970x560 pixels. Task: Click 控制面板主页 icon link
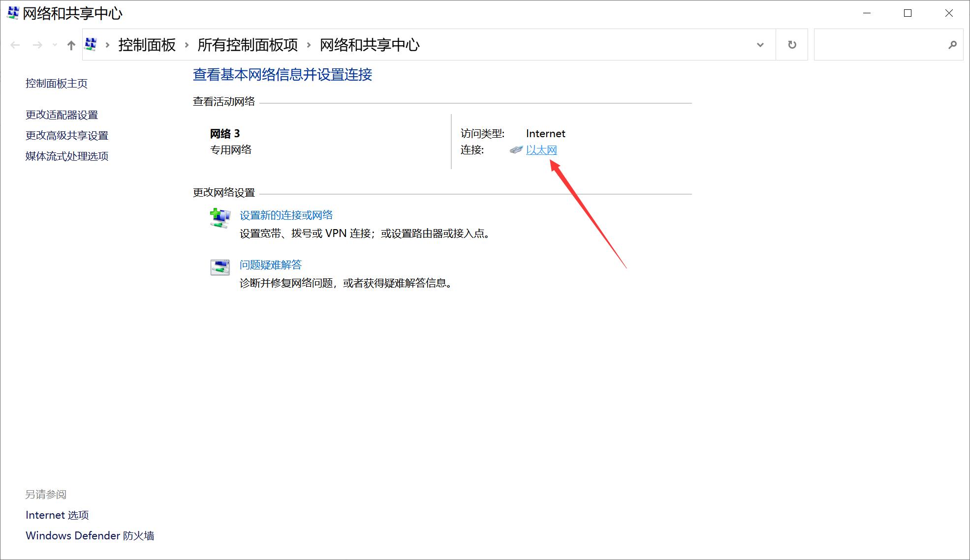[x=57, y=82]
